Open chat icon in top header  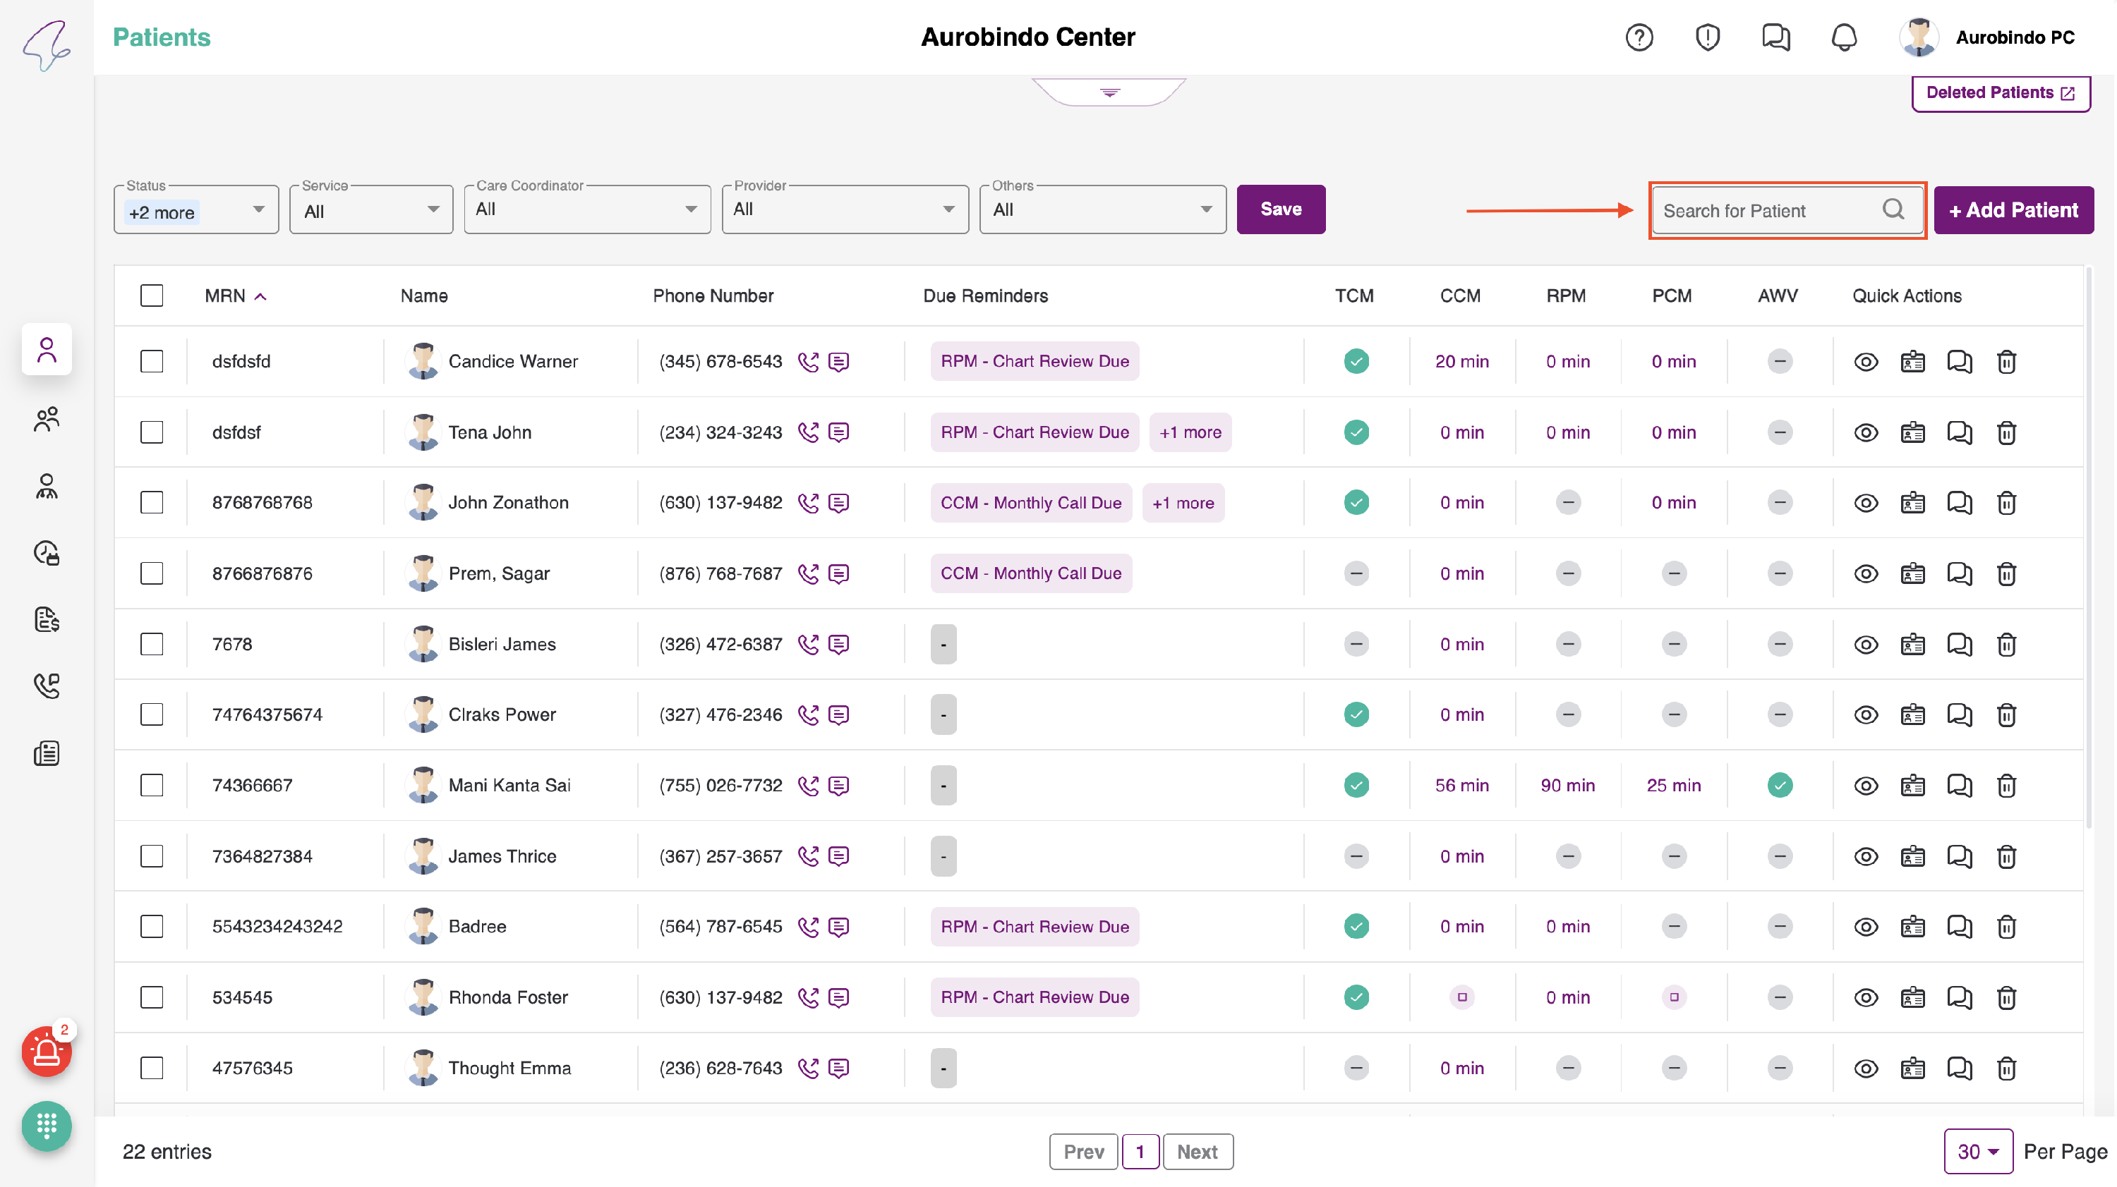(1775, 37)
